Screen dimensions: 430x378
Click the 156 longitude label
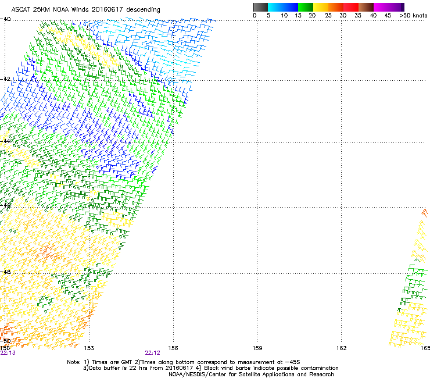tap(173, 348)
